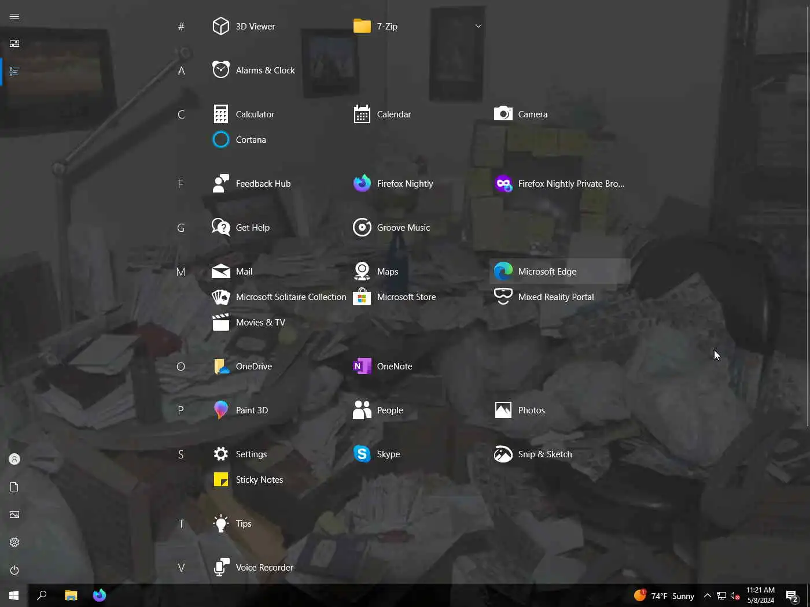Open File Explorer from the taskbar
This screenshot has height=607, width=810.
(71, 595)
